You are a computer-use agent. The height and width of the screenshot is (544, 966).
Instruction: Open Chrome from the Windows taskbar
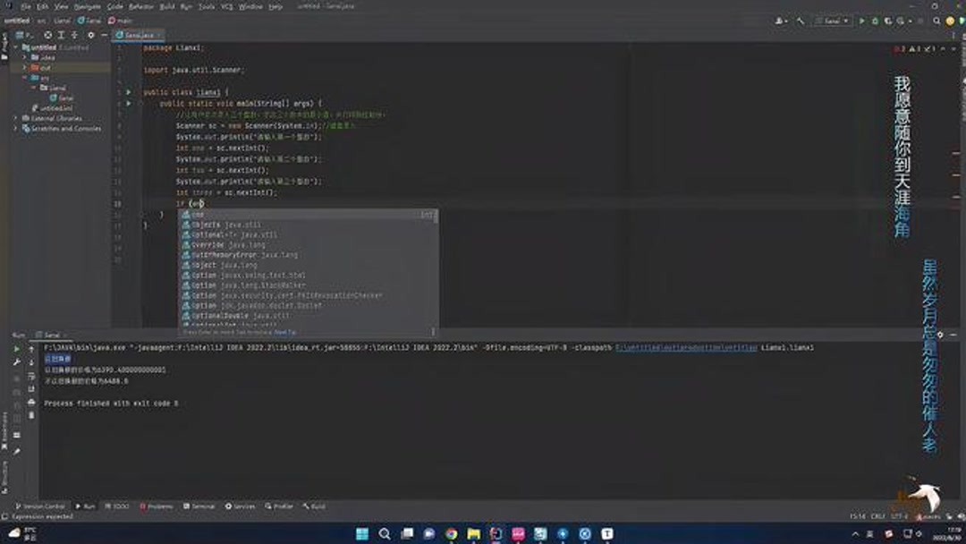click(x=451, y=534)
